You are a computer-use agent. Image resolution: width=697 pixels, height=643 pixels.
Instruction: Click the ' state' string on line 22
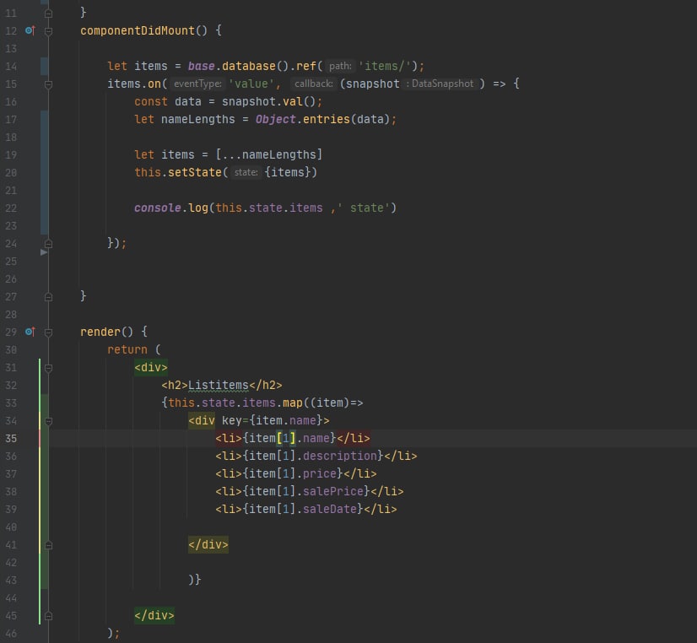[363, 208]
